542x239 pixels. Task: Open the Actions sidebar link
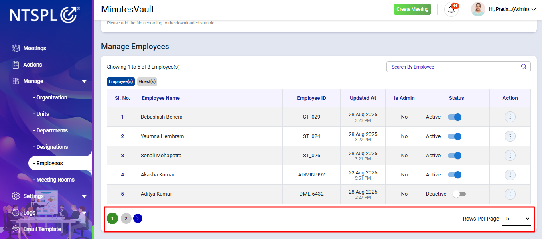tap(32, 65)
